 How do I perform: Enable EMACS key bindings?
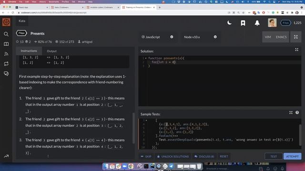click(281, 37)
